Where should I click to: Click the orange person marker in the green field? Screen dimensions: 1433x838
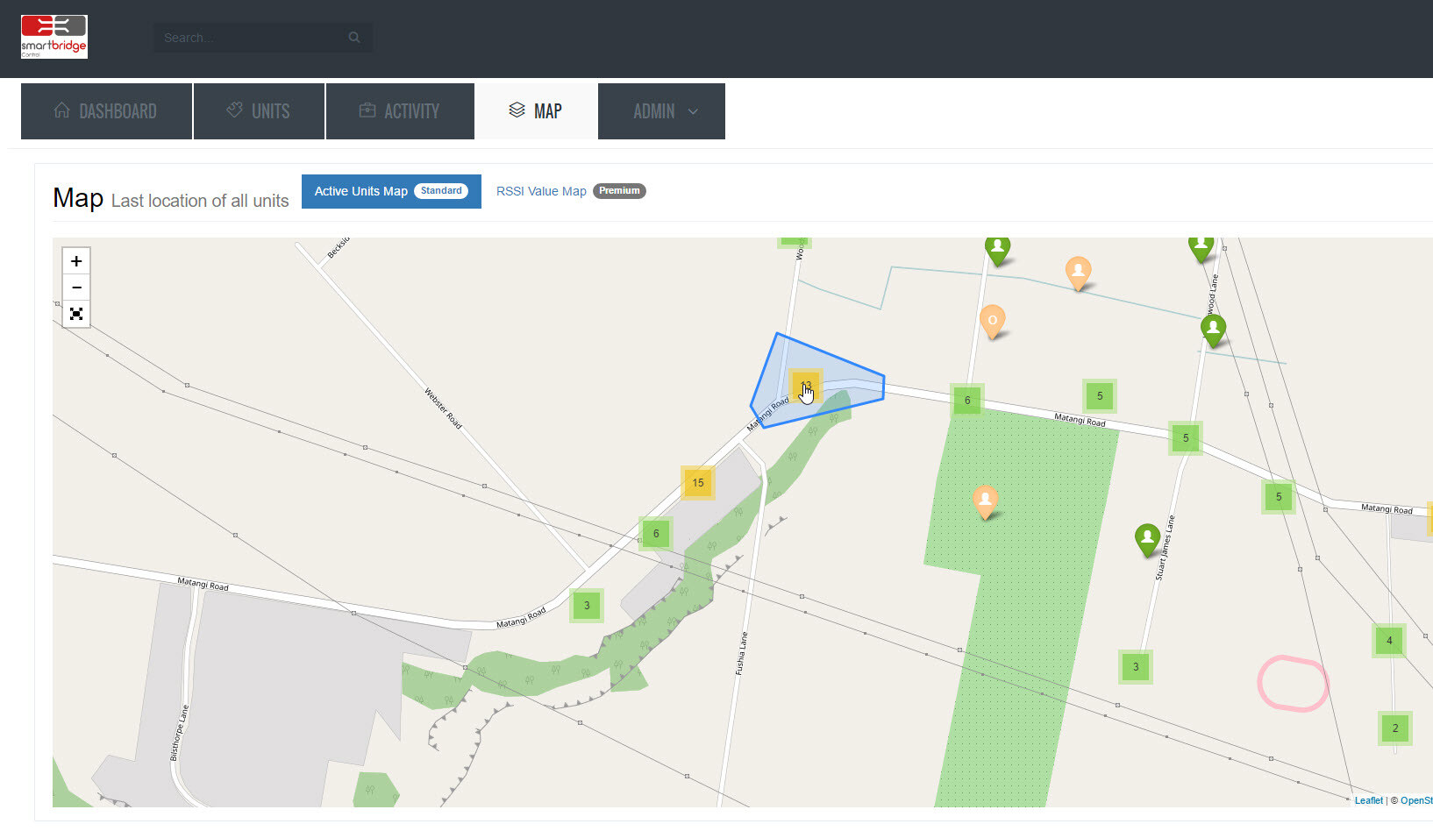tap(986, 501)
